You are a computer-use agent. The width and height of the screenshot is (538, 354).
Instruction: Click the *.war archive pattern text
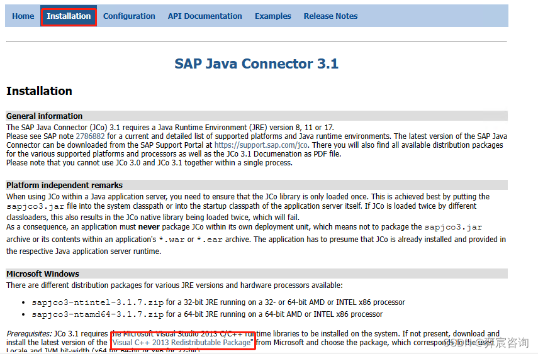click(x=172, y=240)
